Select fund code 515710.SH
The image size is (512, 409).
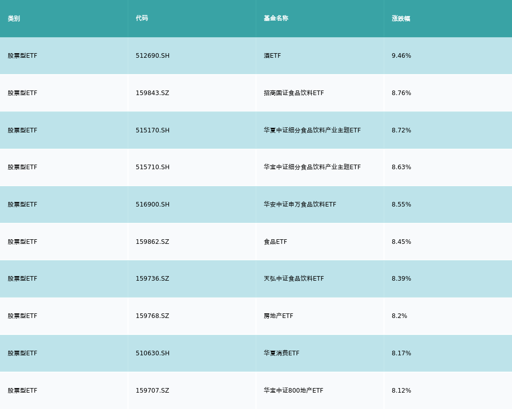point(153,167)
